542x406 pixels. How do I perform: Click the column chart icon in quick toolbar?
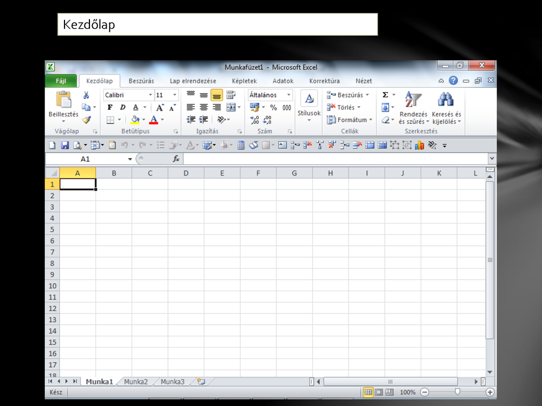coord(420,145)
